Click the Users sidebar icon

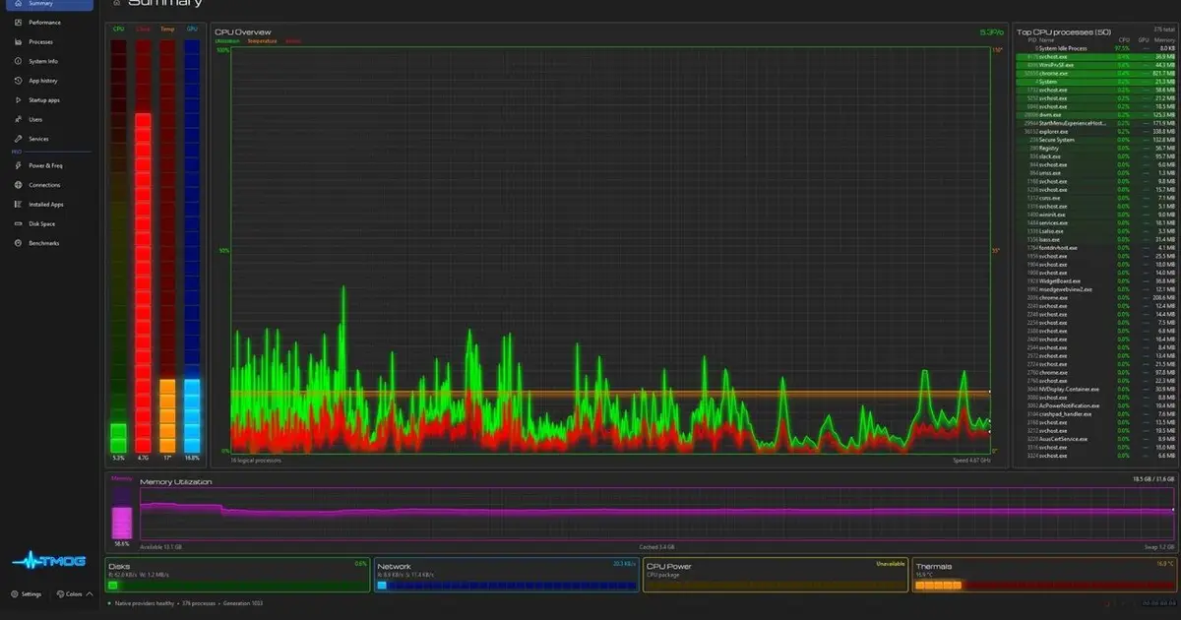click(x=19, y=119)
